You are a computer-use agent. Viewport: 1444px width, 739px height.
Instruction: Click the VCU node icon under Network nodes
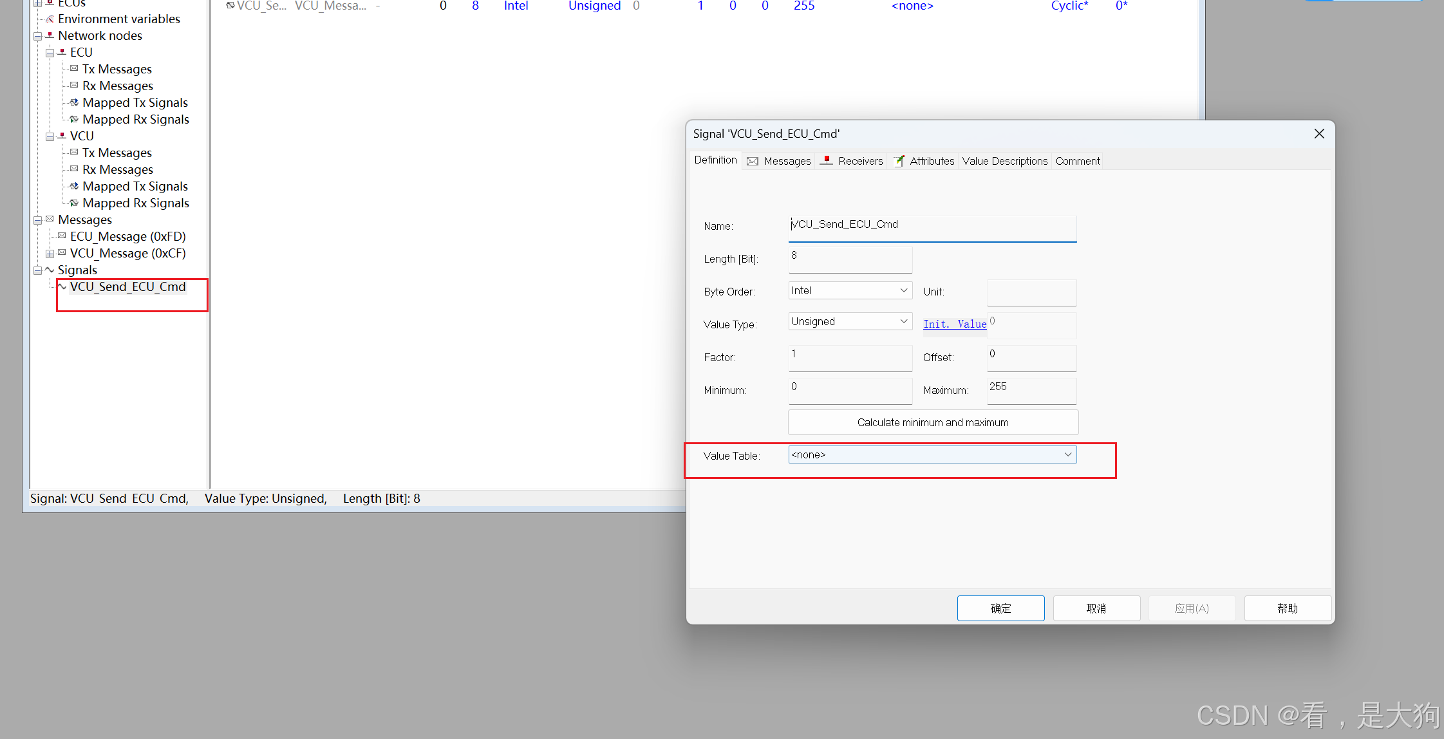click(x=62, y=136)
